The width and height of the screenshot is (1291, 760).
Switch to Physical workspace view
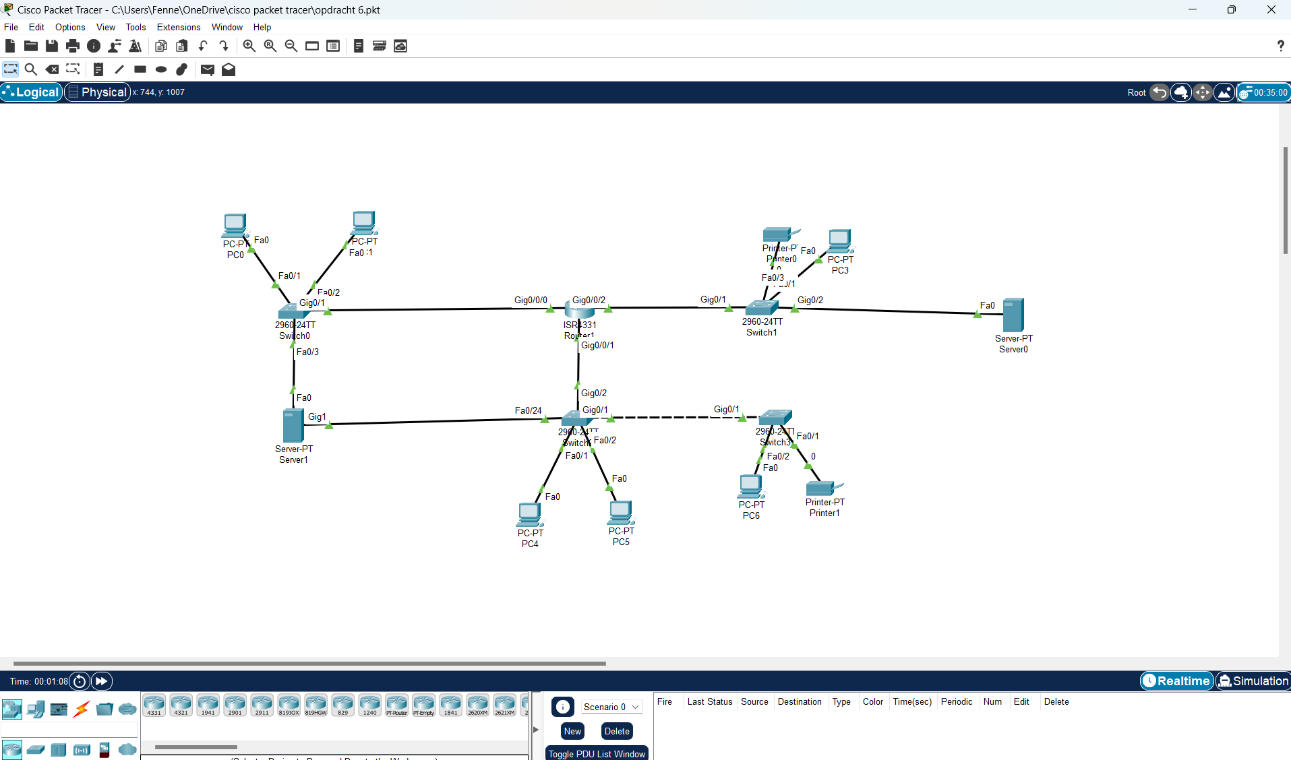pos(98,92)
